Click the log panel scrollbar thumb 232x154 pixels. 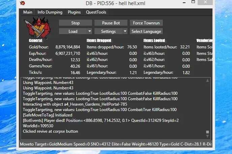click(207, 132)
